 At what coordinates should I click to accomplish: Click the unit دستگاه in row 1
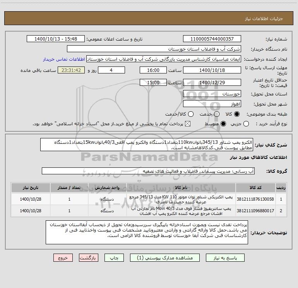[107, 199]
